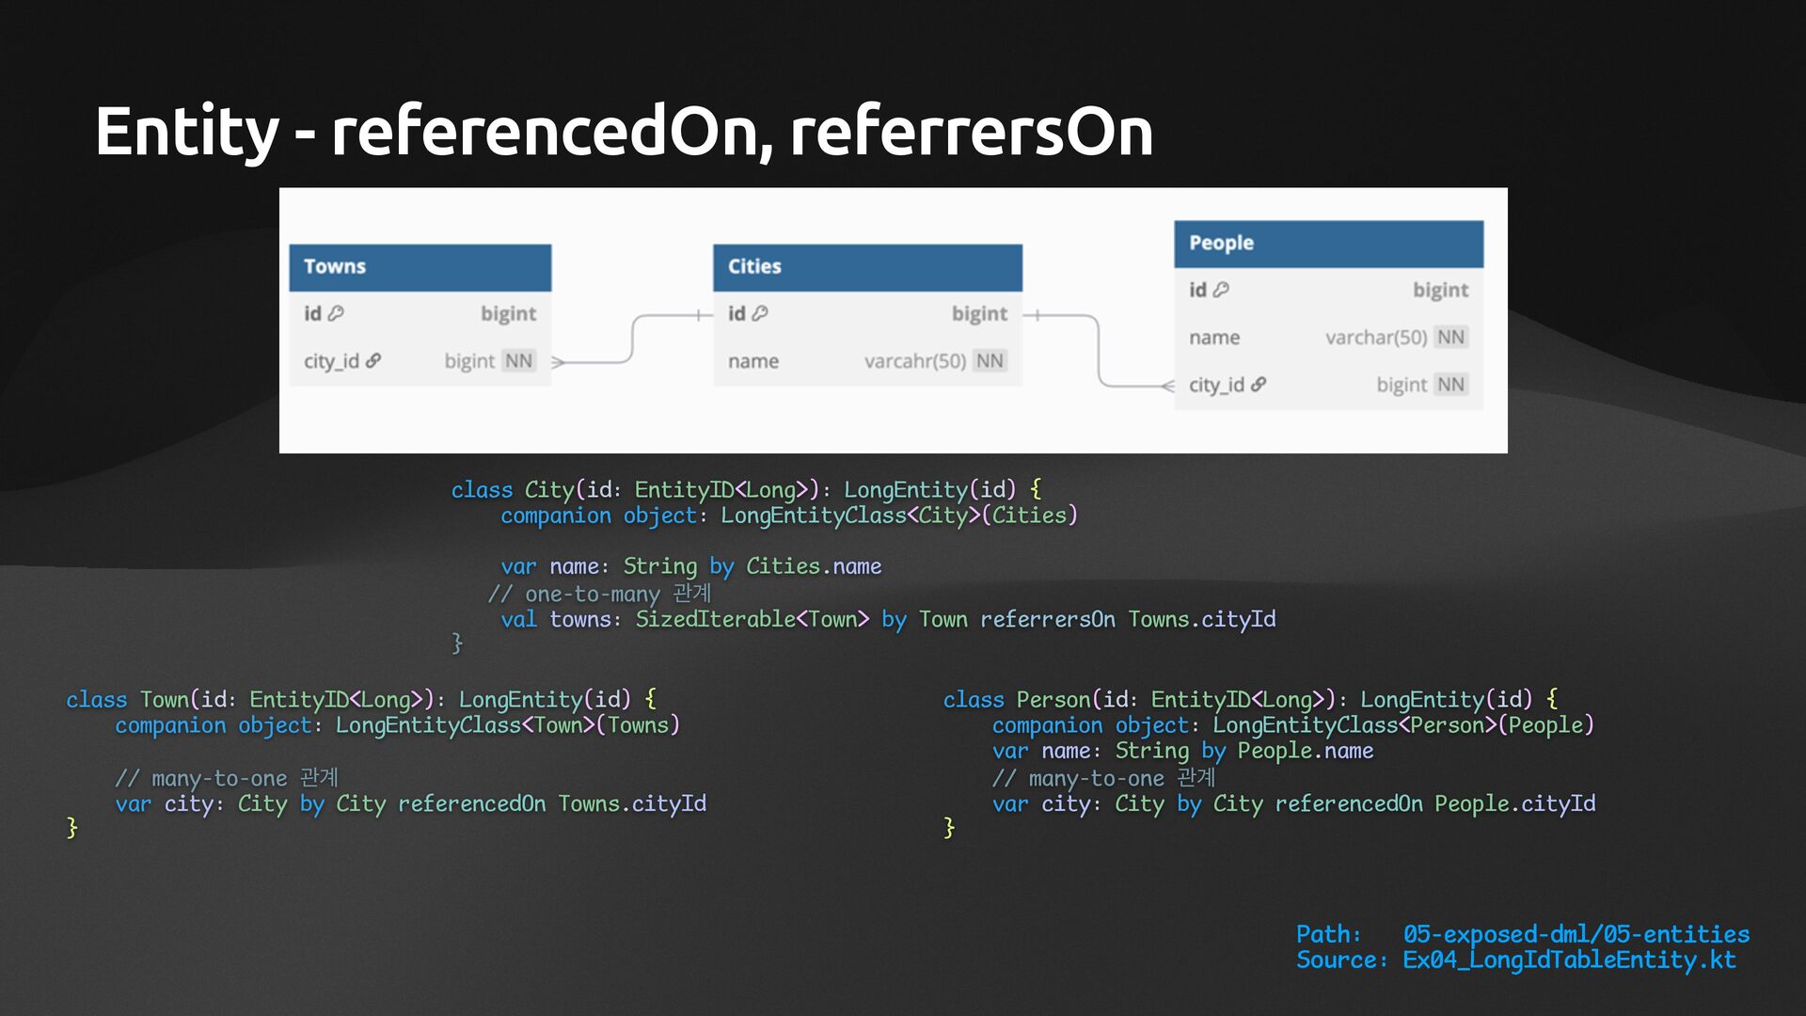
Task: Click the referencedOn People.cityId code line
Action: pos(1293,803)
